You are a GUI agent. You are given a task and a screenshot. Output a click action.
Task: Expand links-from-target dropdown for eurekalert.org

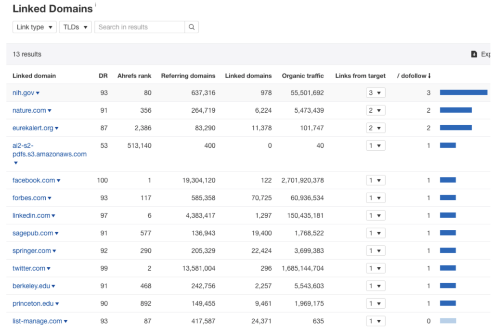click(x=376, y=128)
